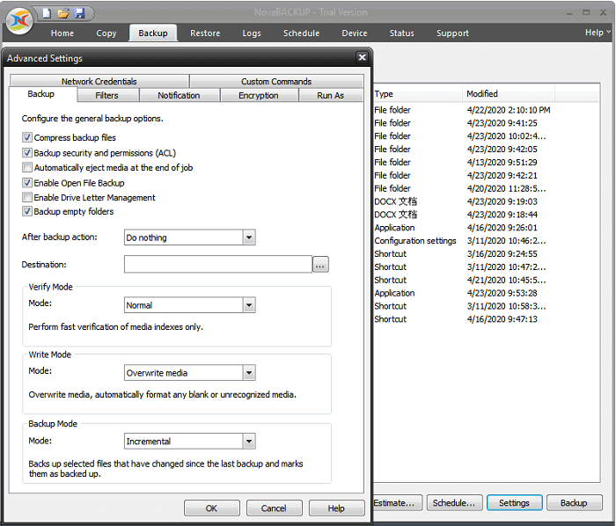This screenshot has width=616, height=526.
Task: Close the Advanced Settings dialog
Action: 362,58
